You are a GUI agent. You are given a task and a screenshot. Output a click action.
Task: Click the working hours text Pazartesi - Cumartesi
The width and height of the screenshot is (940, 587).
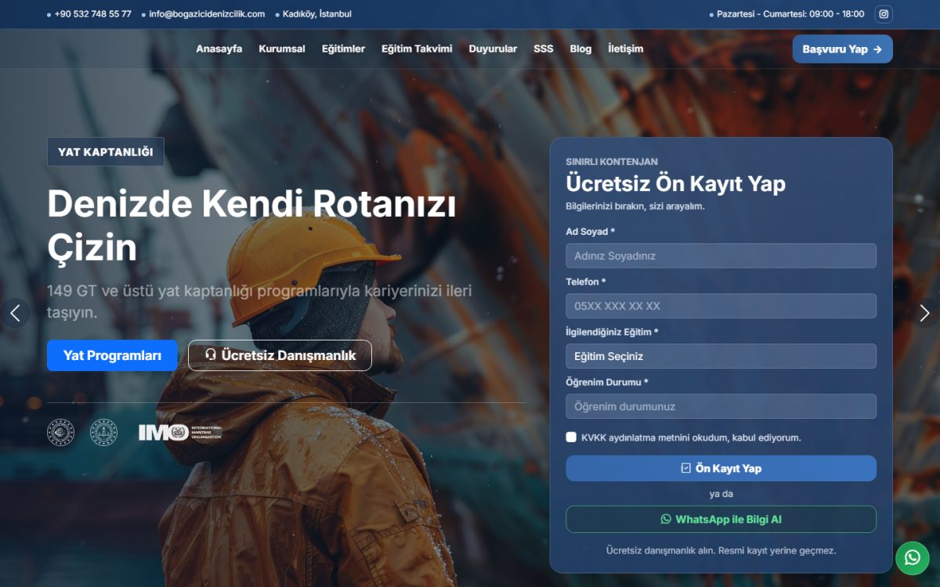[x=790, y=14]
